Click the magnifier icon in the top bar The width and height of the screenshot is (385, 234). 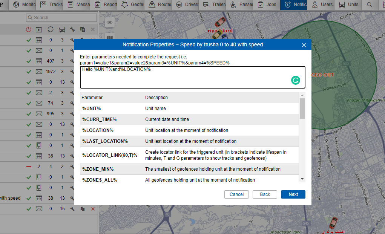(x=370, y=5)
